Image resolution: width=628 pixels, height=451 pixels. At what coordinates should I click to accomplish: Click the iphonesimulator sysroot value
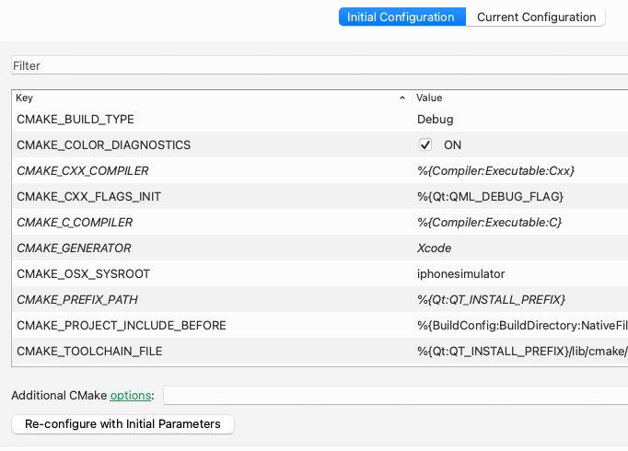460,274
